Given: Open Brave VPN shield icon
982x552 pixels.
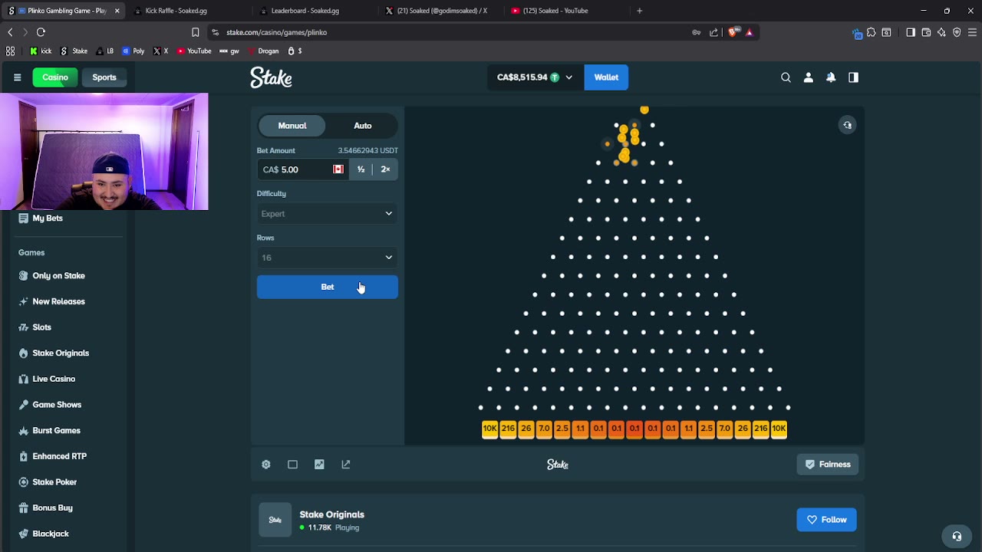Looking at the screenshot, I should coord(957,32).
